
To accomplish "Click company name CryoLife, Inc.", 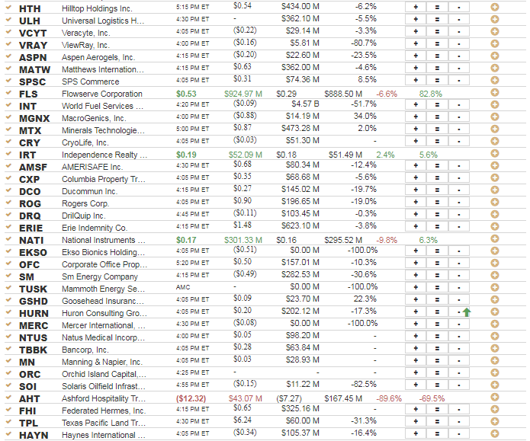I will click(x=85, y=143).
